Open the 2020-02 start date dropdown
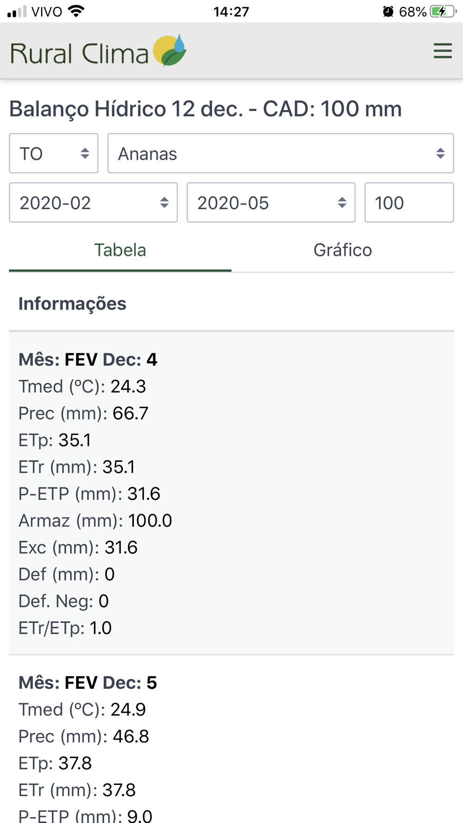Image resolution: width=463 pixels, height=823 pixels. [94, 202]
